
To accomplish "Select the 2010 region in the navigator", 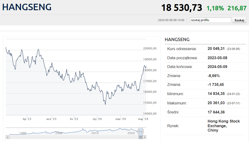I will [95, 133].
